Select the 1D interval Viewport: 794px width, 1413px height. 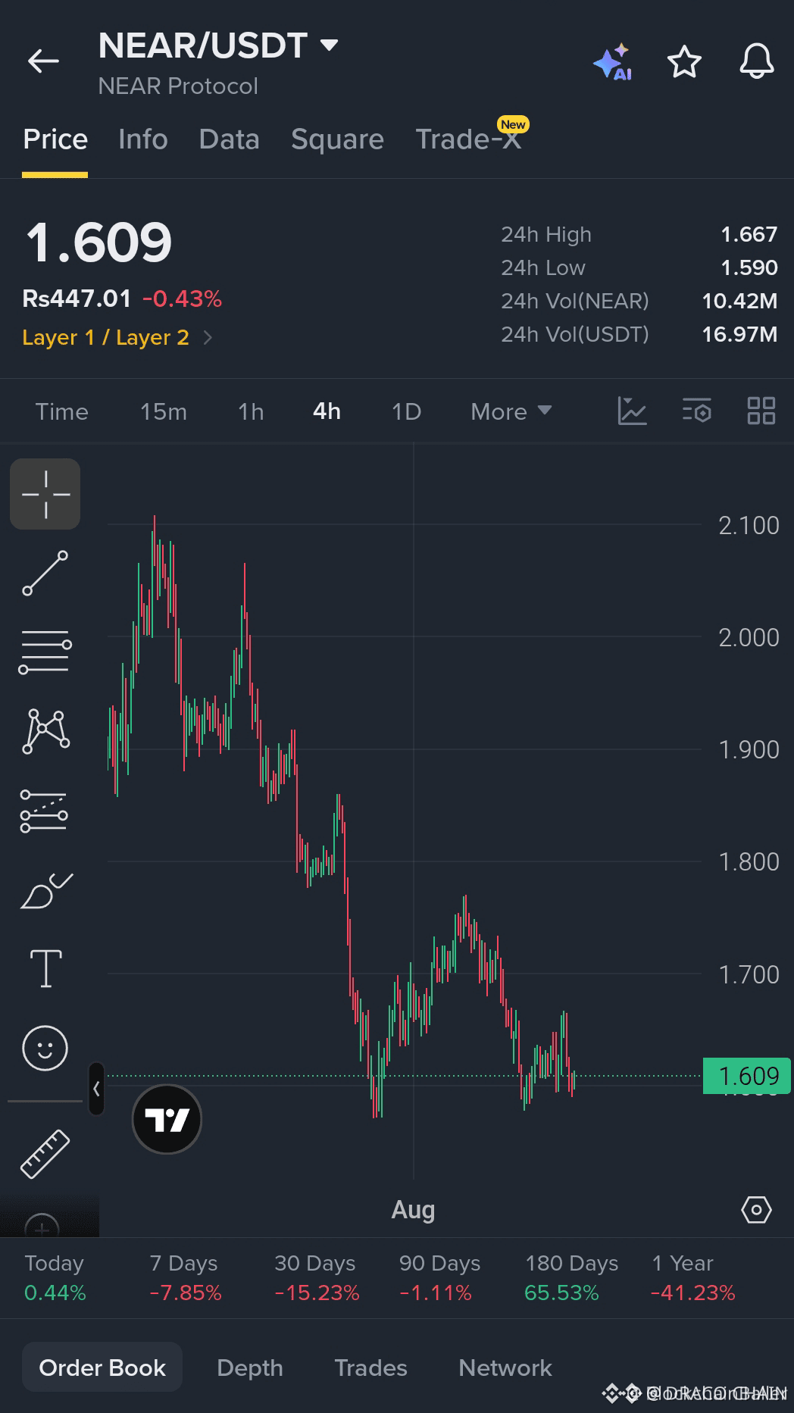(x=406, y=411)
